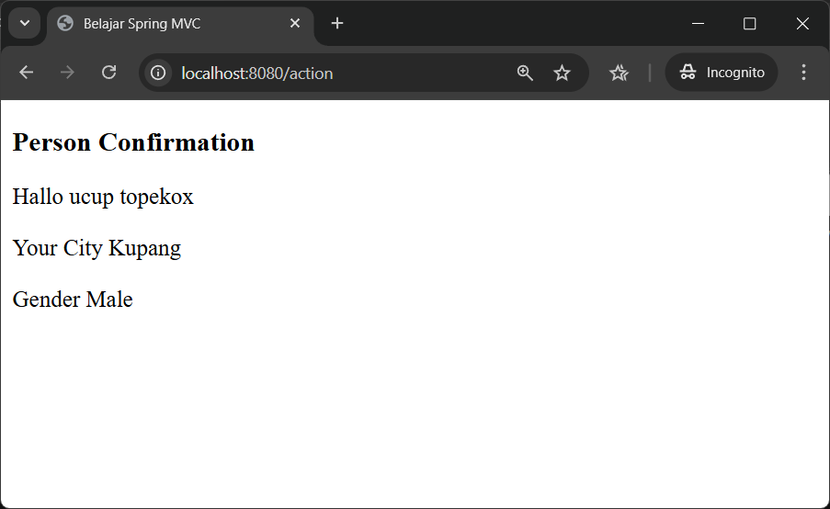Viewport: 830px width, 509px height.
Task: Open the zoom magnifier in address bar
Action: point(525,73)
